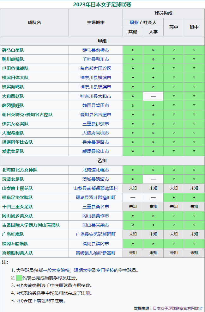Open the 职业 link in the table header
This screenshot has width=205, height=312.
coord(134,23)
